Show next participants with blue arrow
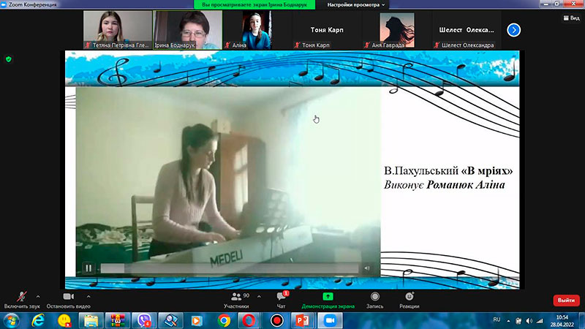The image size is (585, 329). pos(514,30)
